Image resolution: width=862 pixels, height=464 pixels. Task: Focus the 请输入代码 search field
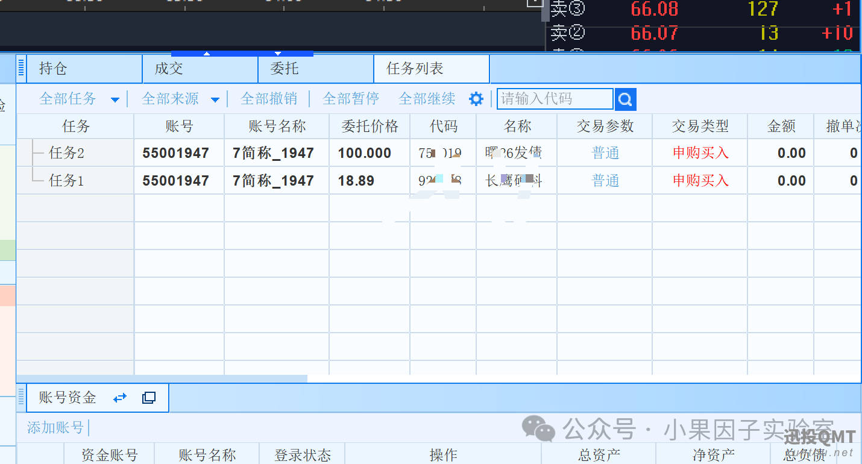[x=555, y=99]
